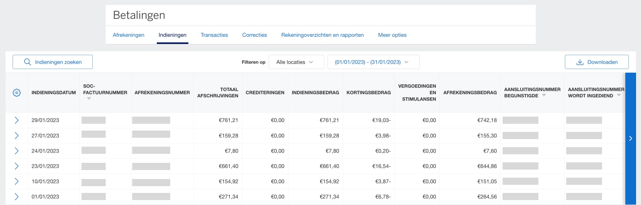Select the Indieningen tab
The height and width of the screenshot is (205, 641).
[172, 35]
